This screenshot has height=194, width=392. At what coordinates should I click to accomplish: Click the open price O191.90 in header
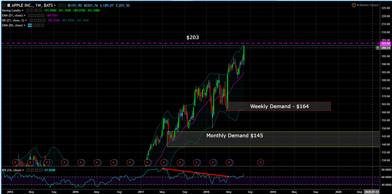pyautogui.click(x=75, y=6)
